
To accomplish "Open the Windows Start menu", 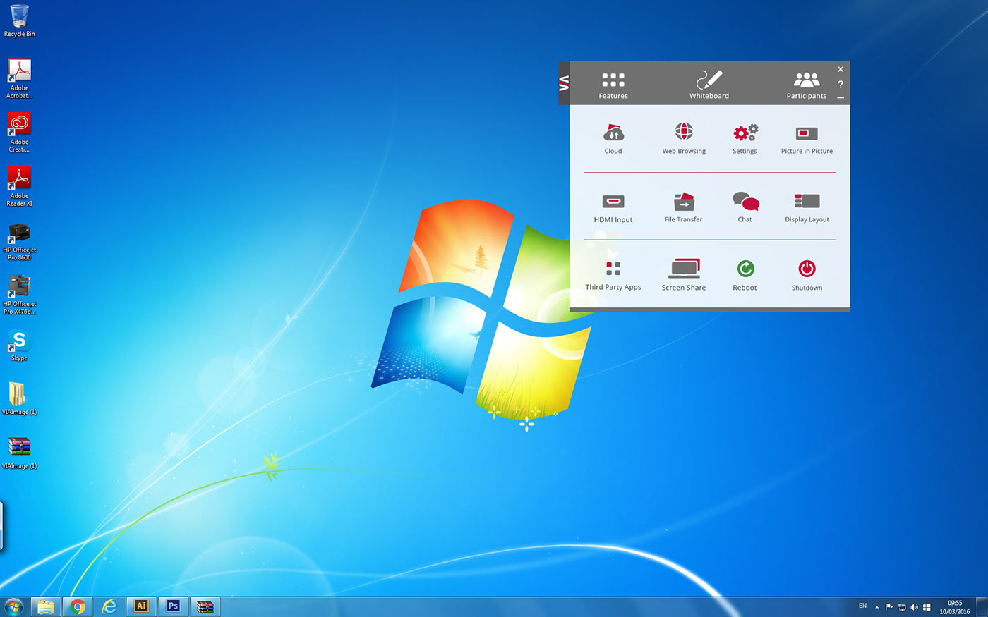I will click(x=13, y=606).
